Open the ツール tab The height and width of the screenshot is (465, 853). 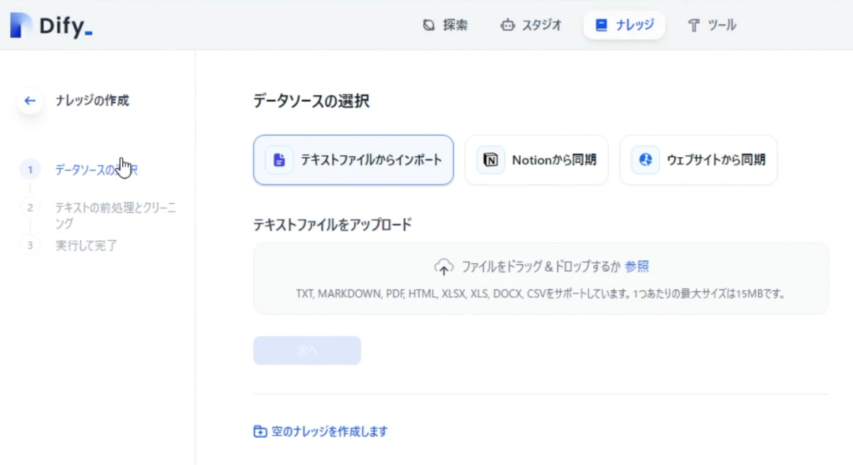click(x=712, y=25)
